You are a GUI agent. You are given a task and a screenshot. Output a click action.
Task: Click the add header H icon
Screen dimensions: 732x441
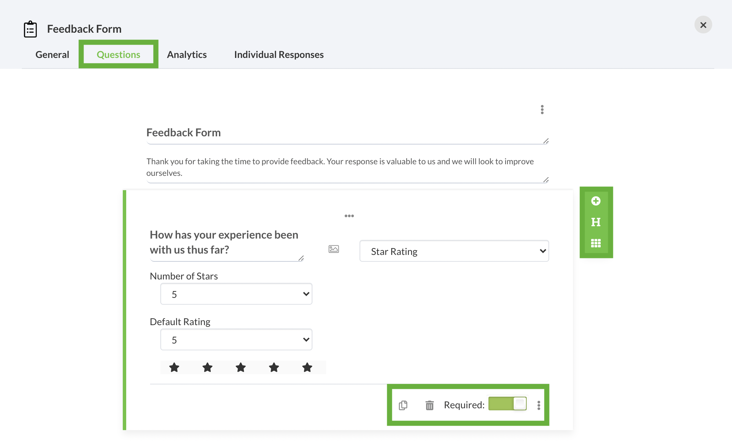[596, 222]
